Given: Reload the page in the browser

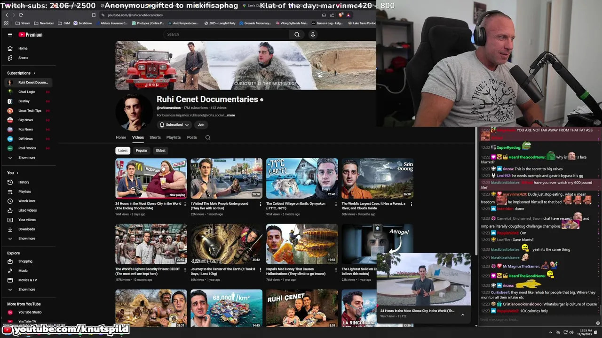Looking at the screenshot, I should point(21,15).
